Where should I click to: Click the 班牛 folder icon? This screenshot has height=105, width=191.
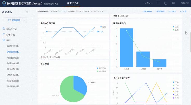click(4, 40)
